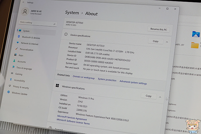Image resolution: width=201 pixels, height=134 pixels.
Task: Select the Device ID value text
Action: click(x=107, y=59)
